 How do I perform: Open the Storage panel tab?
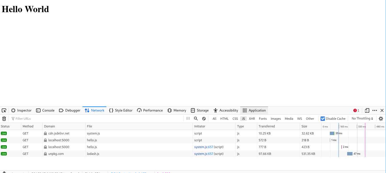pyautogui.click(x=200, y=110)
